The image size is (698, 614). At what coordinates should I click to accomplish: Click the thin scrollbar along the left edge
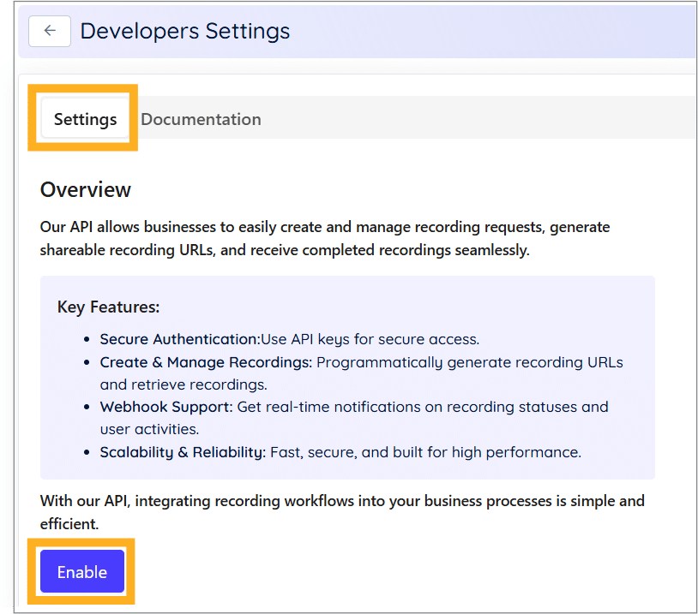[15, 308]
